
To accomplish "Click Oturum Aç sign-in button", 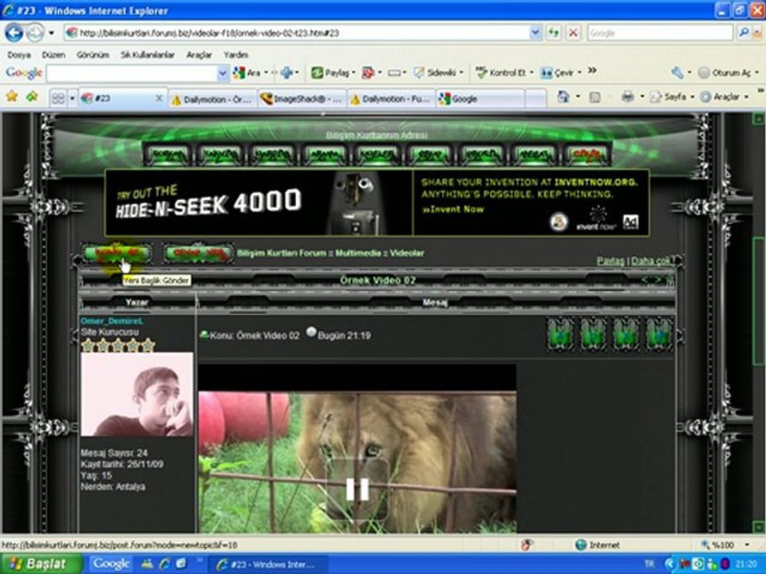I will 725,73.
